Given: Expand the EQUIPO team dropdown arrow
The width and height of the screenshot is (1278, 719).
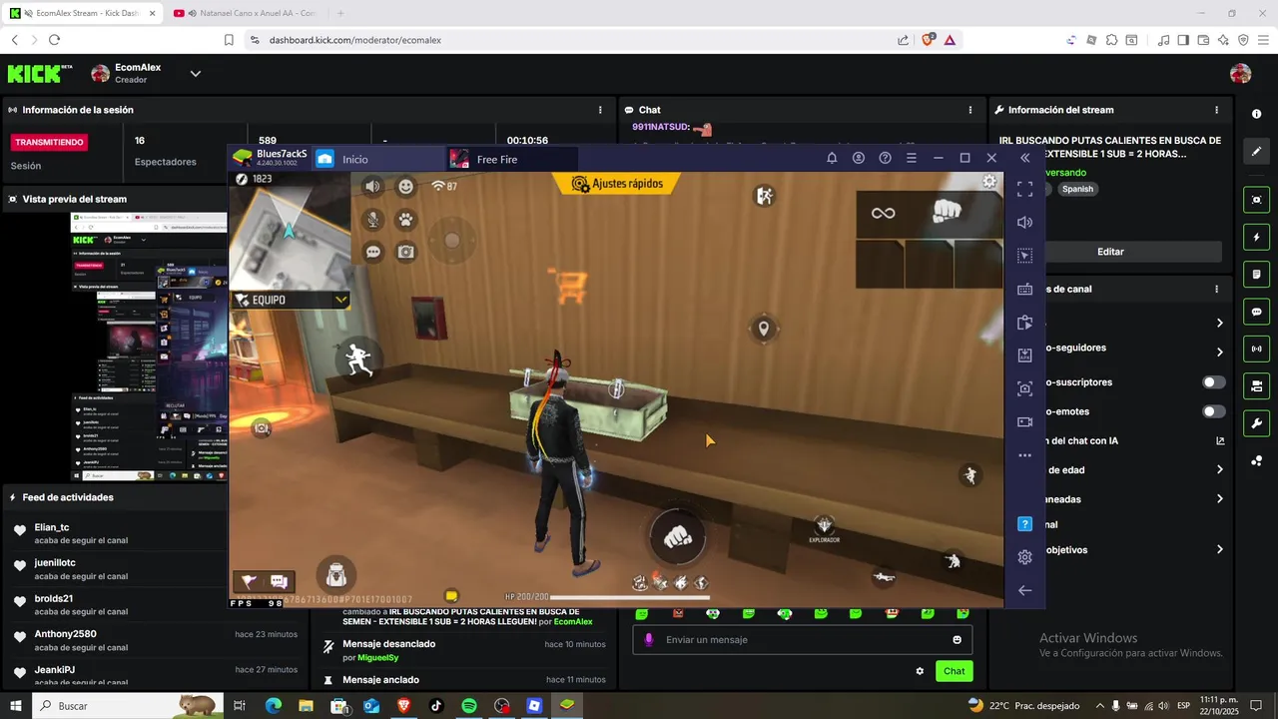Looking at the screenshot, I should (341, 300).
